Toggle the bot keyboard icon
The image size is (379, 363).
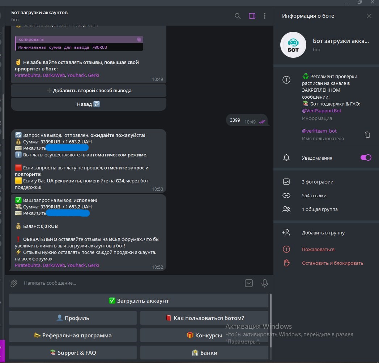249,284
